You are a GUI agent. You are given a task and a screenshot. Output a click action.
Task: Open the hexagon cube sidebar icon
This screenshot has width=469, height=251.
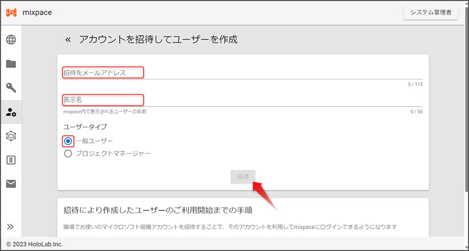(x=11, y=136)
